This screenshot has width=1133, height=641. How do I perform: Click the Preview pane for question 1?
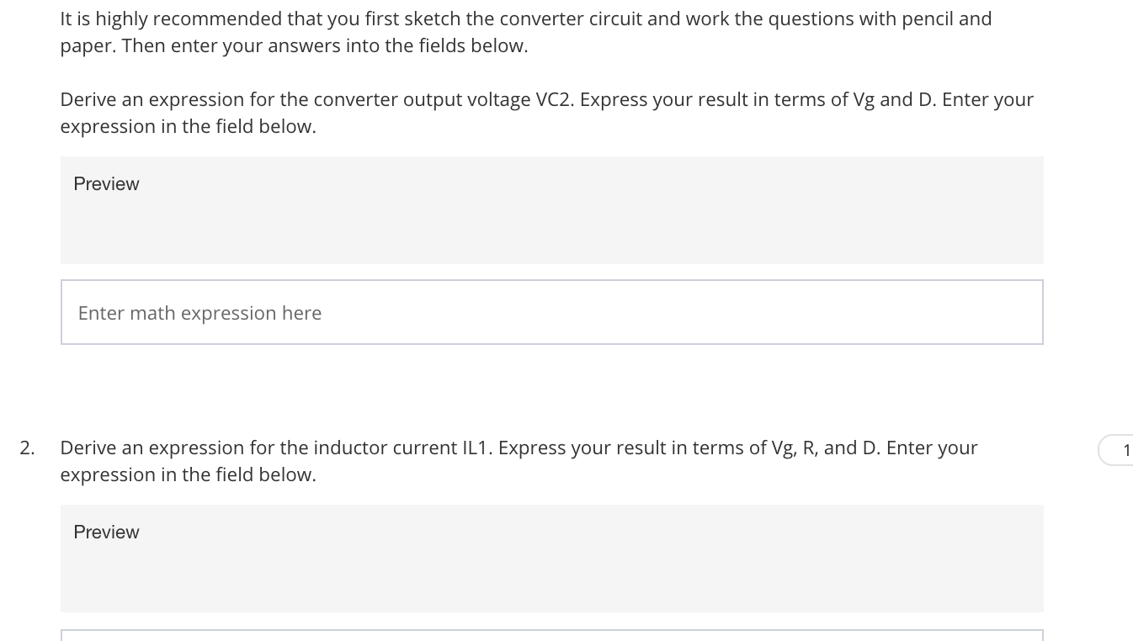pyautogui.click(x=551, y=209)
